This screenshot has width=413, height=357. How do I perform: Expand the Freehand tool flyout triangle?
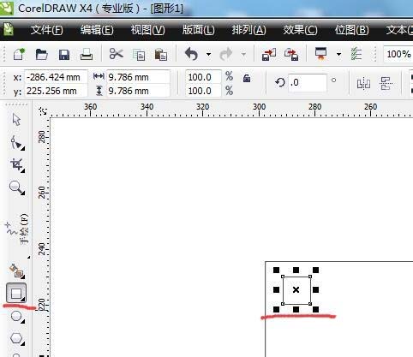(28, 258)
